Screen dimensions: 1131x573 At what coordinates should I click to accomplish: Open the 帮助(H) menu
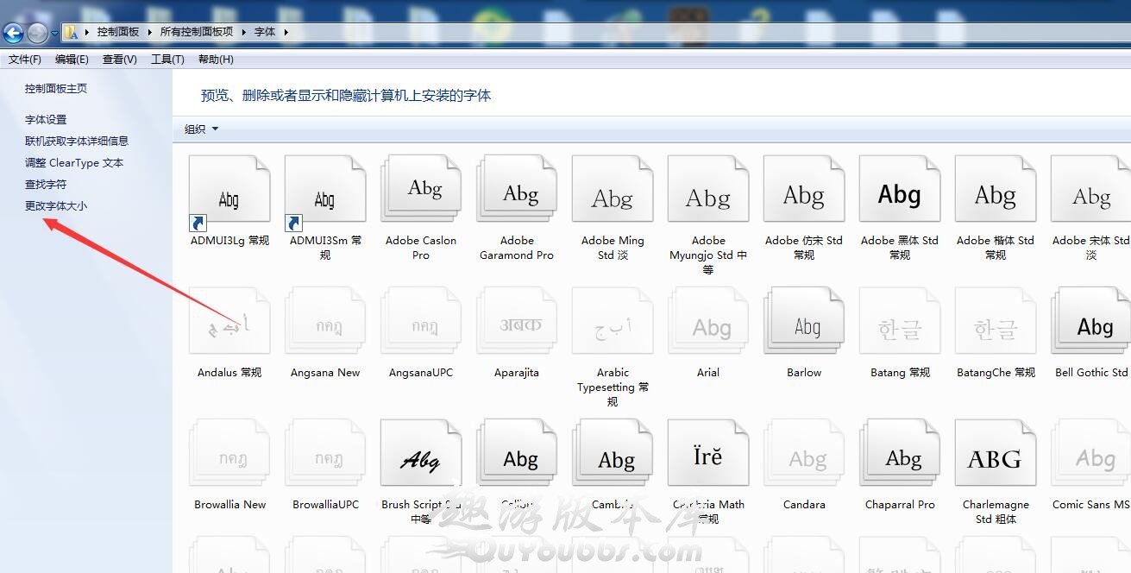[x=216, y=60]
